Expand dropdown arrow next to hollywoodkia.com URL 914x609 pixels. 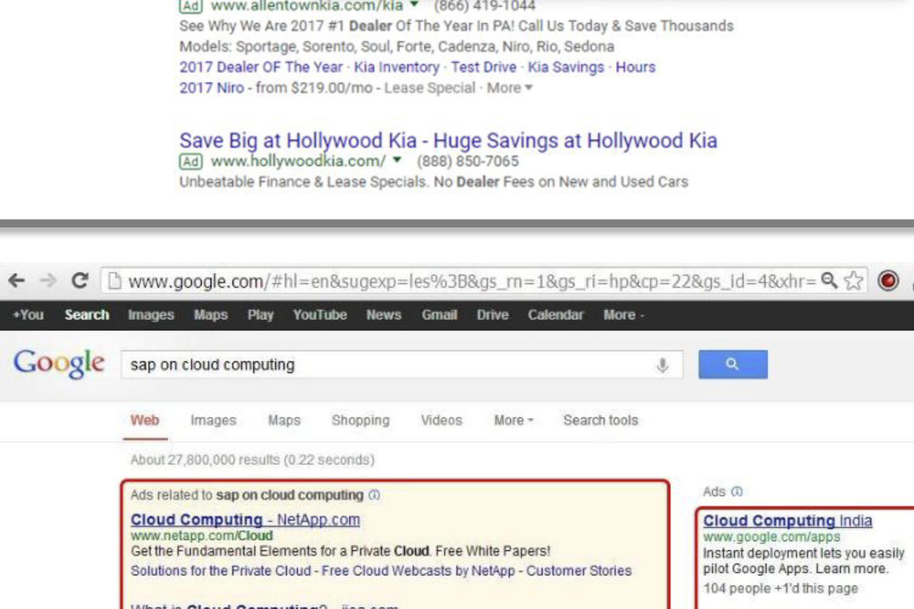point(397,160)
